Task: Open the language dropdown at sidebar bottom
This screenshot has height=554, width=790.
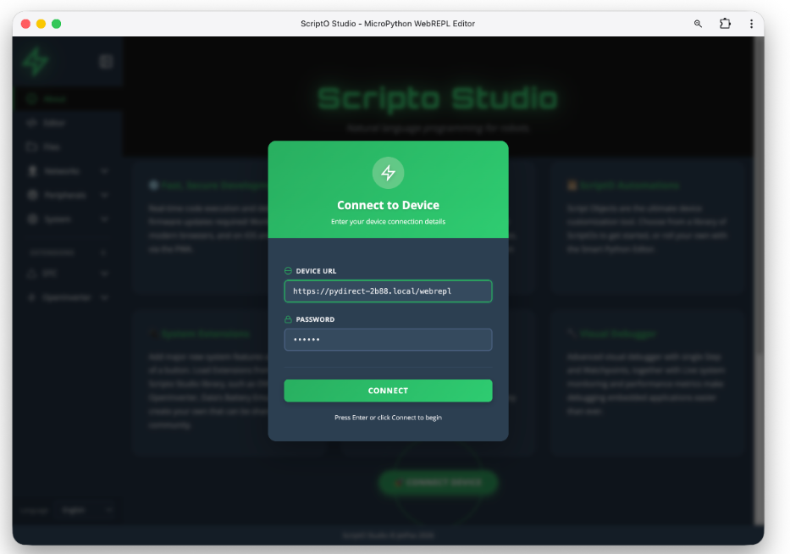Action: (x=86, y=510)
